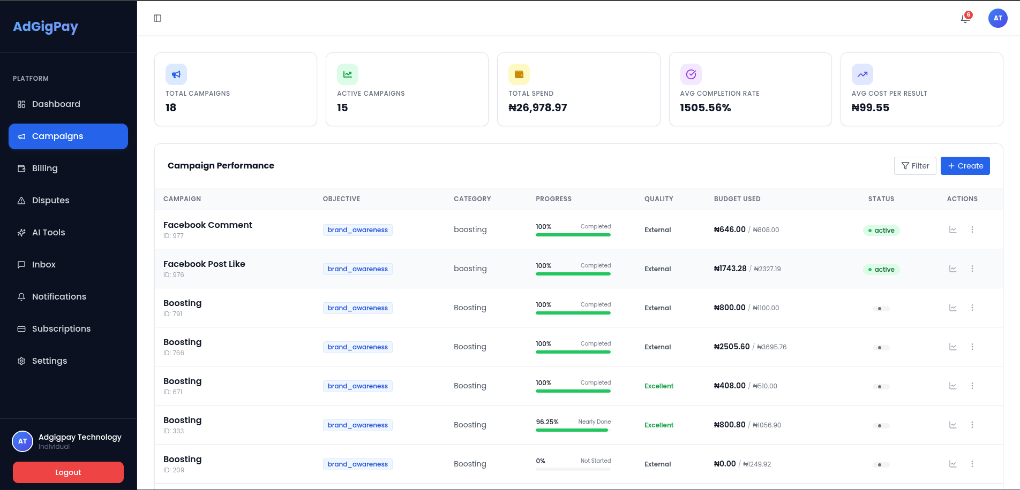Toggle status for Boosting ID 791

coord(881,309)
